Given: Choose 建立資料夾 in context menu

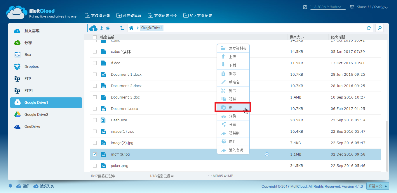Looking at the screenshot, I should pos(233,48).
